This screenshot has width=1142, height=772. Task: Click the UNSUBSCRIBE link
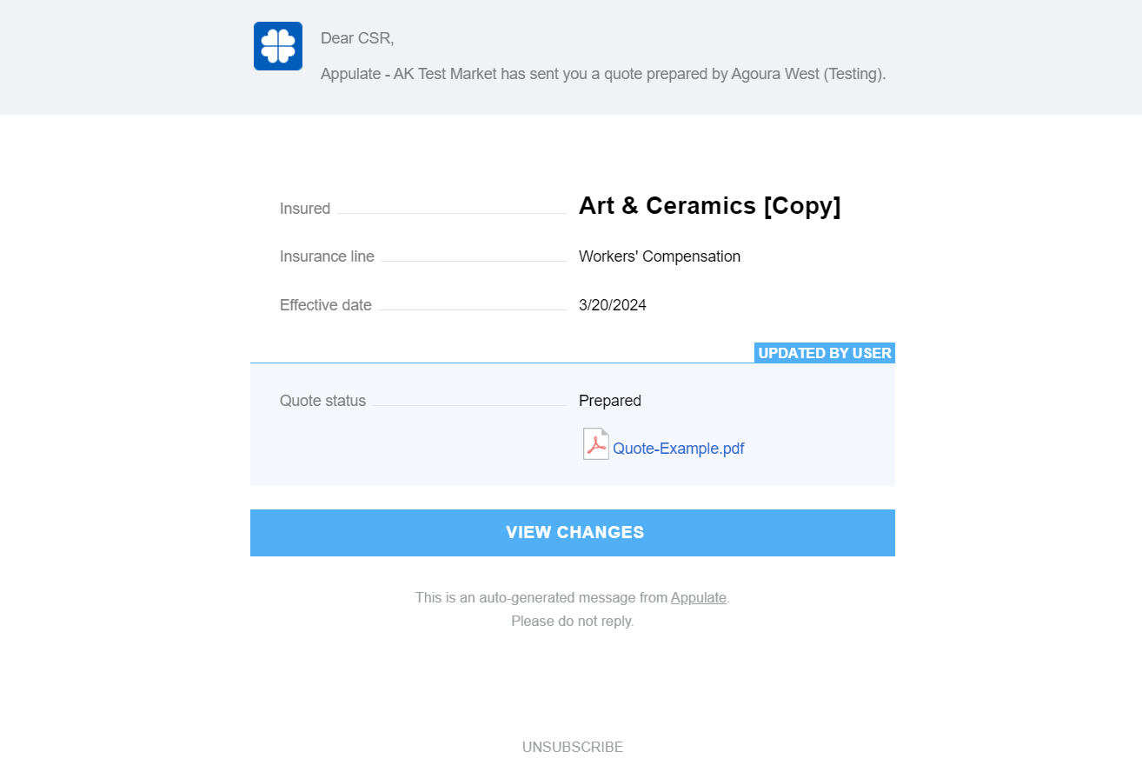[x=573, y=748]
